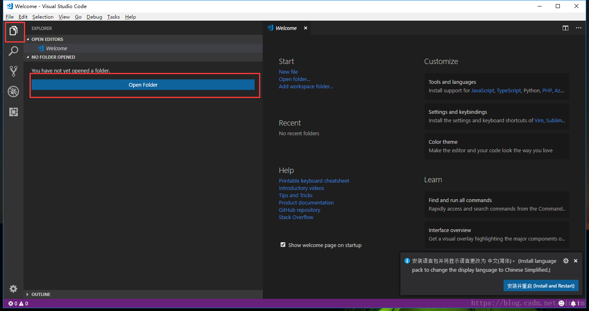Click the New file link
This screenshot has width=589, height=311.
pyautogui.click(x=288, y=72)
